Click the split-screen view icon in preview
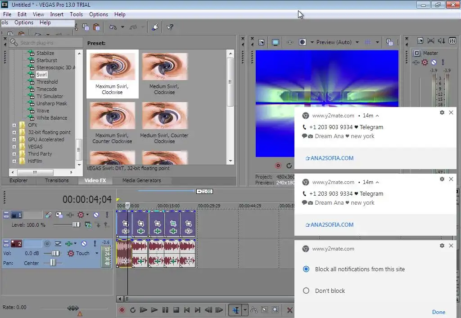Viewport: 461px width, 318px height. (x=302, y=42)
